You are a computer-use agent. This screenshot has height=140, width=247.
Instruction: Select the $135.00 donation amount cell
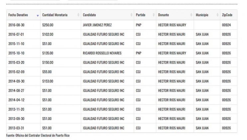click(61, 53)
